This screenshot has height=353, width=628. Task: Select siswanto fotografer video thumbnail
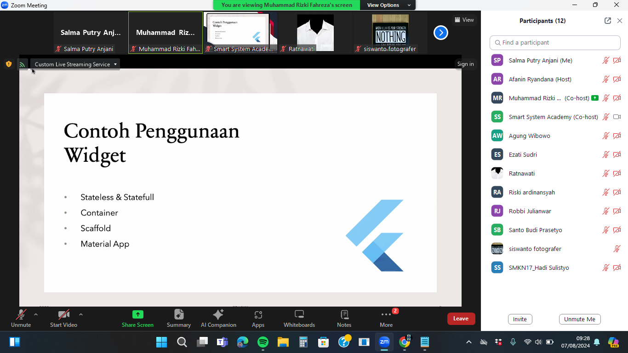(390, 33)
